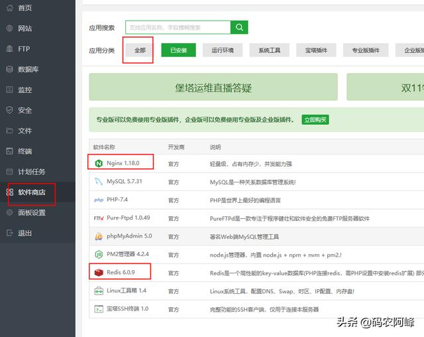Viewport: 424px width, 337px height.
Task: Click the Nginx logo icon
Action: [x=99, y=163]
